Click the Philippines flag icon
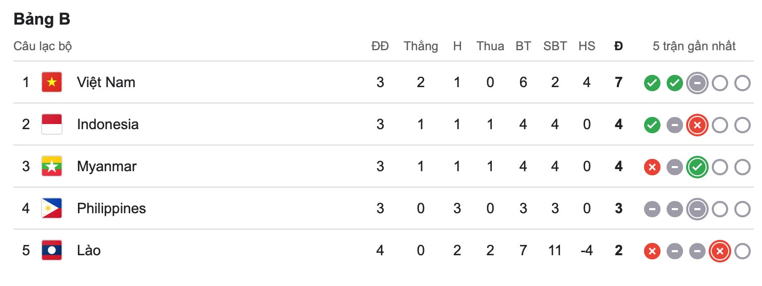The height and width of the screenshot is (286, 762). click(52, 208)
